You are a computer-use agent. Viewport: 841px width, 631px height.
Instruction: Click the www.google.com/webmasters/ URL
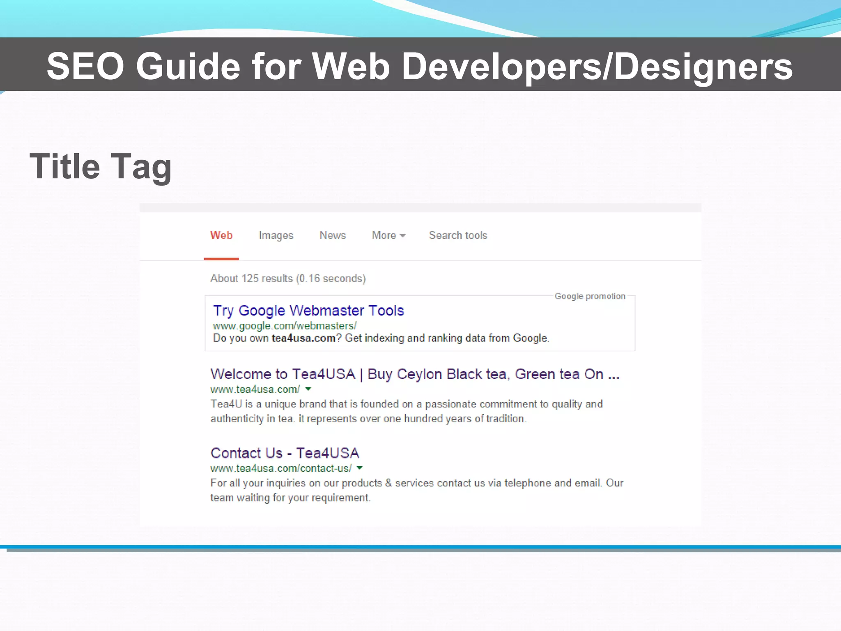tap(285, 326)
